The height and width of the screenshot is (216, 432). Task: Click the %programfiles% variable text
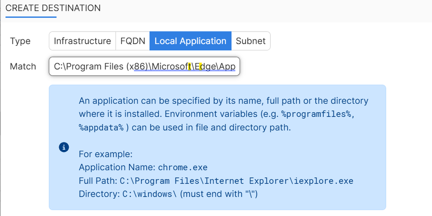coord(316,114)
